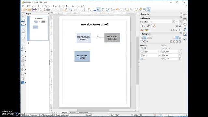
Task: Set paragraph alignment to Center
Action: coord(145,38)
